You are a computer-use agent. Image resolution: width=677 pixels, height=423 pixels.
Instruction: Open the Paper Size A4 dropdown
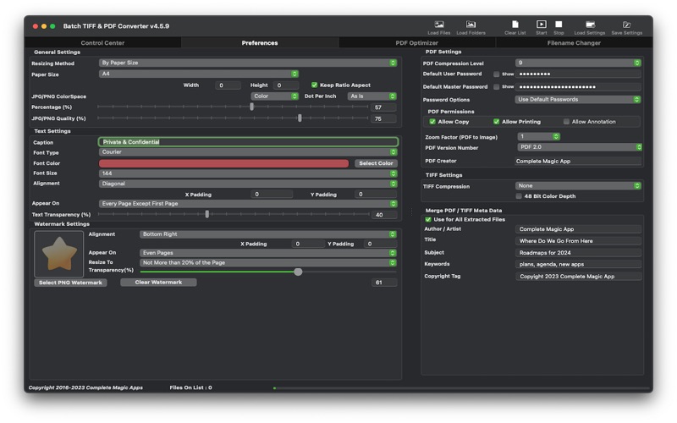click(199, 74)
